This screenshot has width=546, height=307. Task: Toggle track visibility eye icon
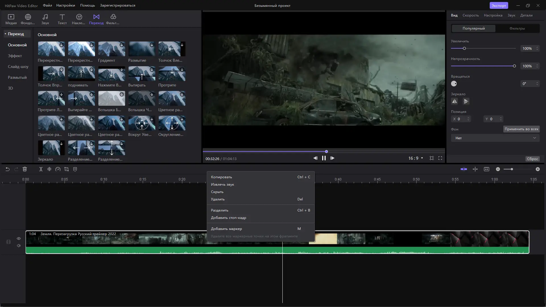(x=19, y=238)
